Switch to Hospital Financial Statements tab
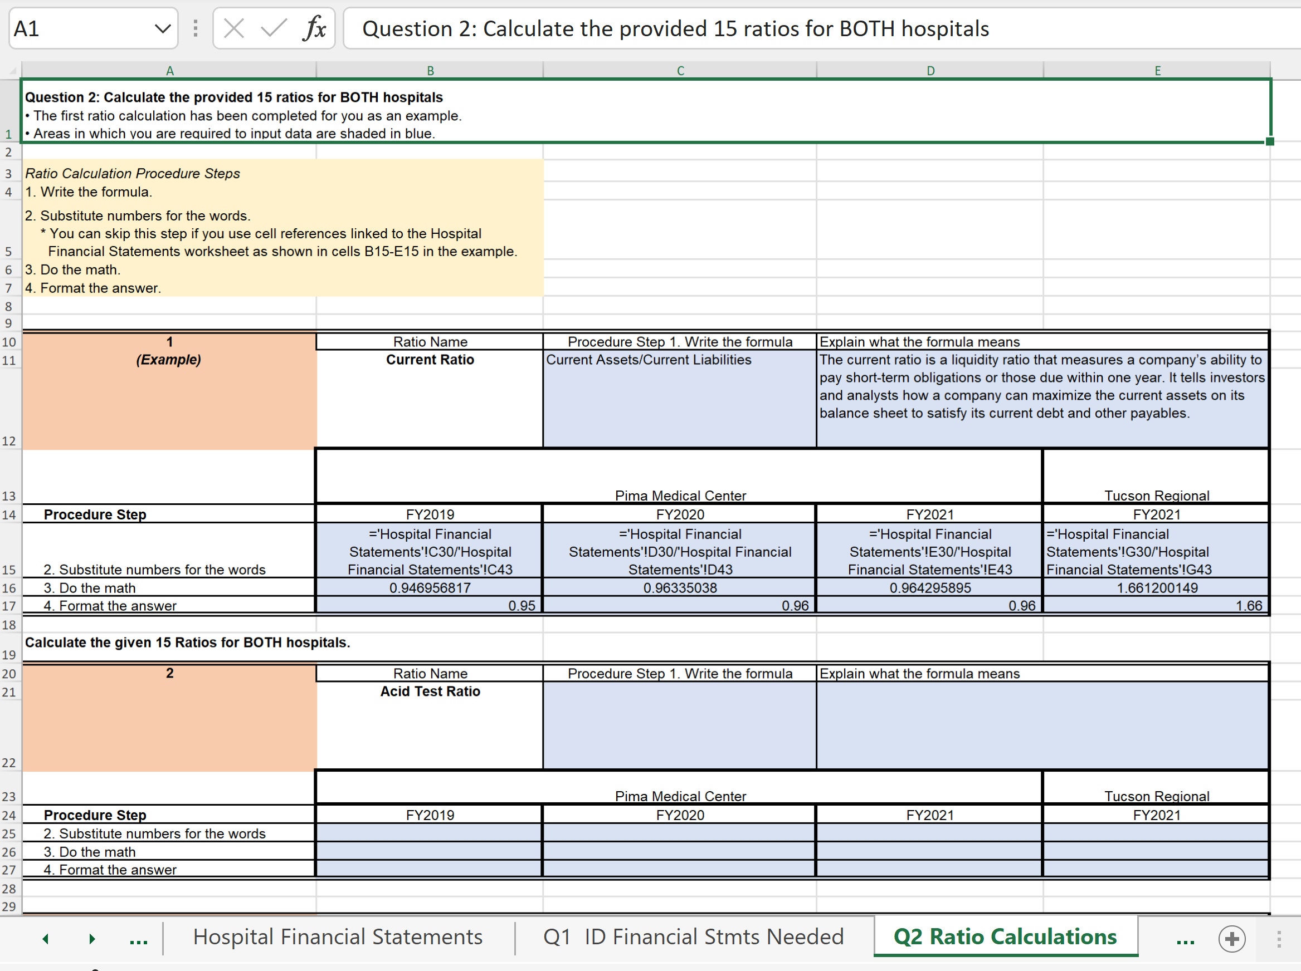Viewport: 1301px width, 971px height. 338,937
